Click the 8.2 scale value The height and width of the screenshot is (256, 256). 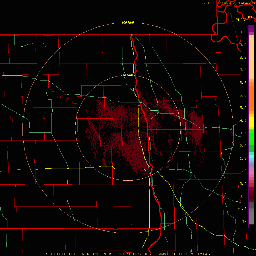[243, 57]
